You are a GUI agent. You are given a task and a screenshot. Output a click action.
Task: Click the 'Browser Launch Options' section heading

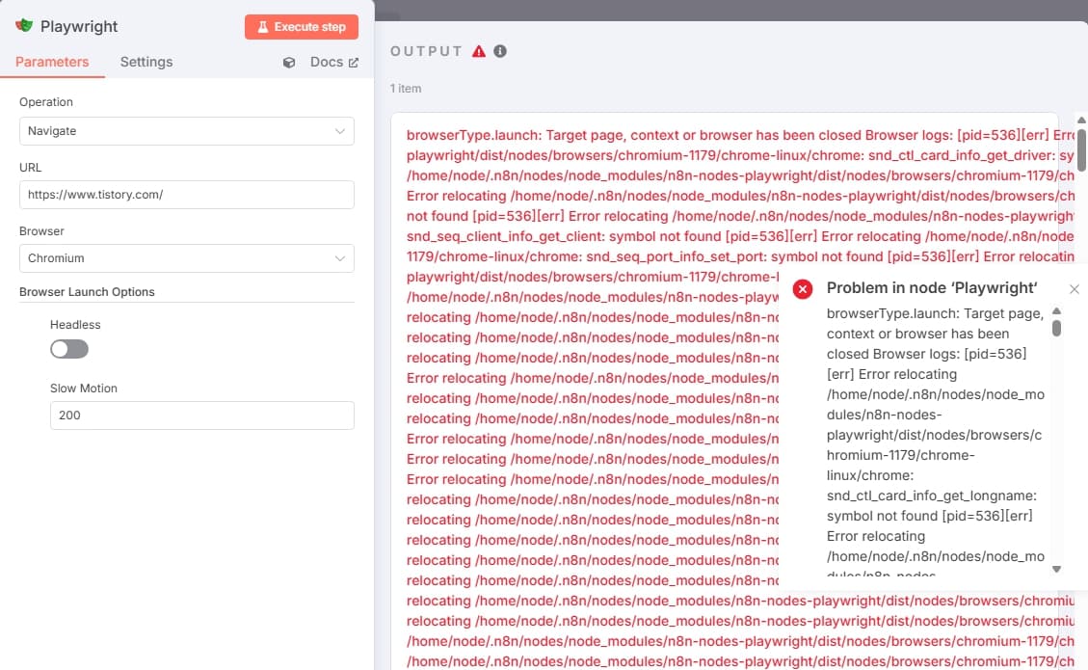87,292
